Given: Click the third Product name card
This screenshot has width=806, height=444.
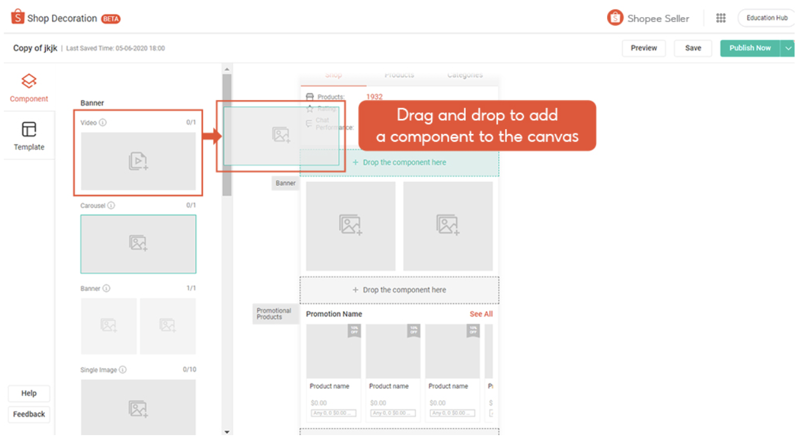Looking at the screenshot, I should (x=452, y=373).
